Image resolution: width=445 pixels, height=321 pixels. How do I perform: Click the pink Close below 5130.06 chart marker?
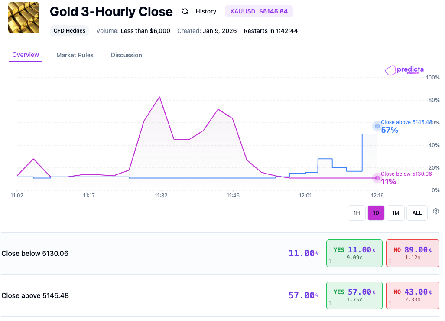pos(377,178)
